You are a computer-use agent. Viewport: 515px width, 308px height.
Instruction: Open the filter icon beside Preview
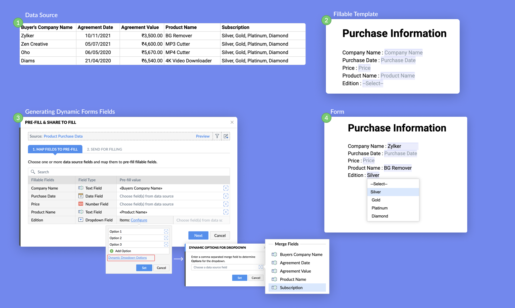pyautogui.click(x=217, y=136)
